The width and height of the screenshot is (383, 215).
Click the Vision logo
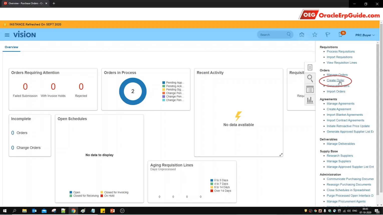(x=25, y=35)
